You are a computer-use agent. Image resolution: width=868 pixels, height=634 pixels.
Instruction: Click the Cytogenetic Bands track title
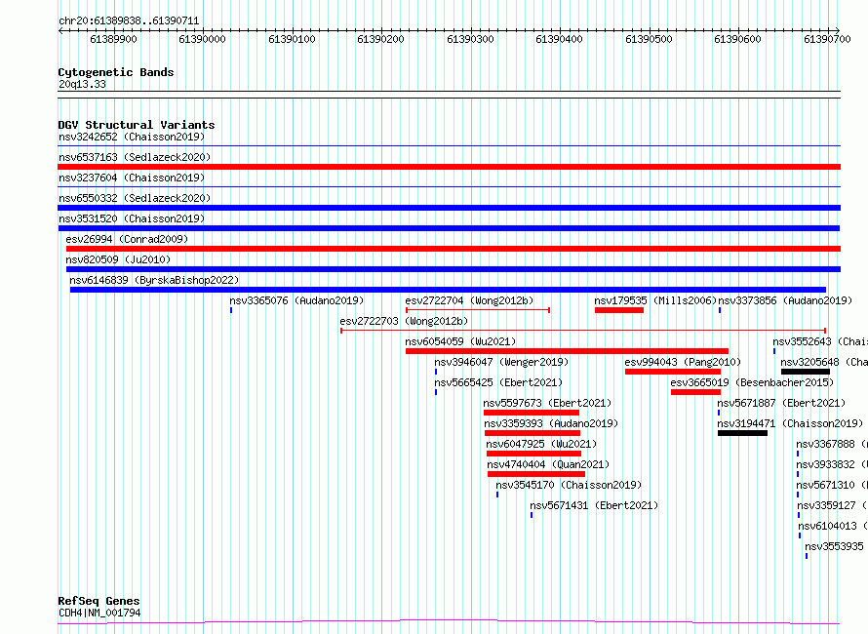coord(116,72)
